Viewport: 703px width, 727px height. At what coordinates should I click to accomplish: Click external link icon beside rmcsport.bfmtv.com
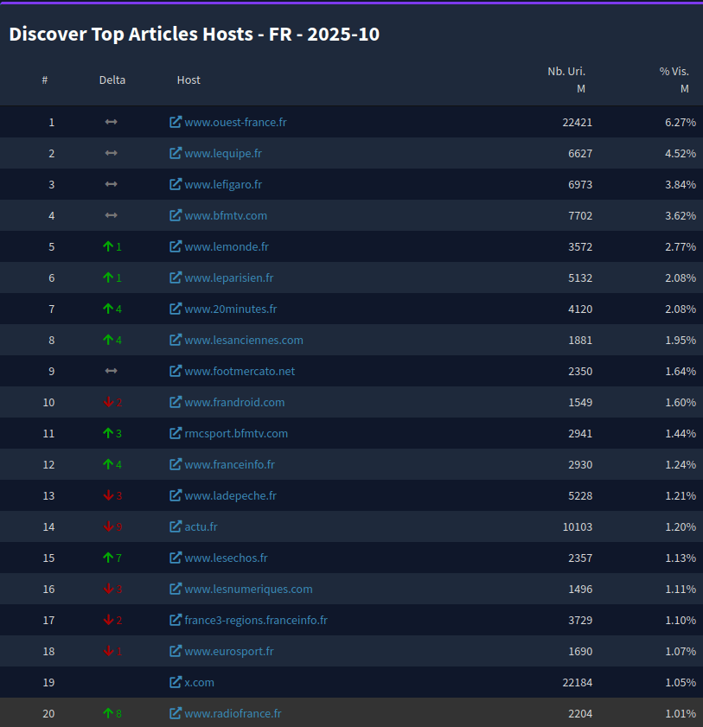coord(176,433)
